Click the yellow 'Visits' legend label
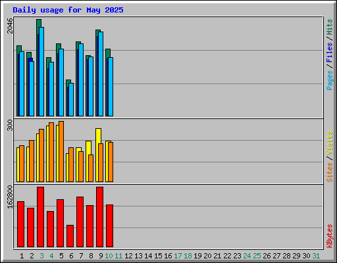Screen dimensions: 337x263 [329, 143]
